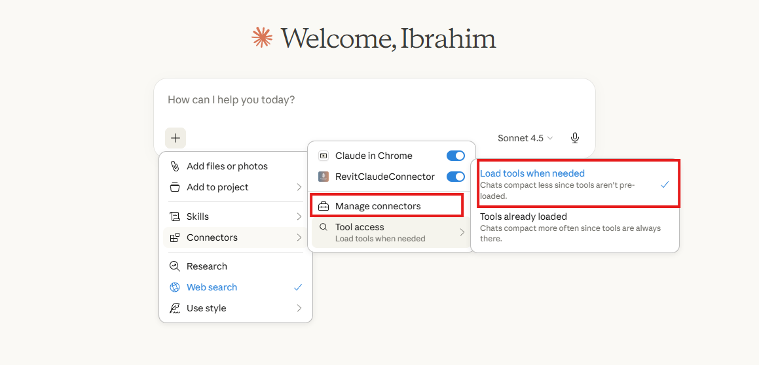Open the Sonnet 4.5 model dropdown
This screenshot has height=365, width=759.
525,138
